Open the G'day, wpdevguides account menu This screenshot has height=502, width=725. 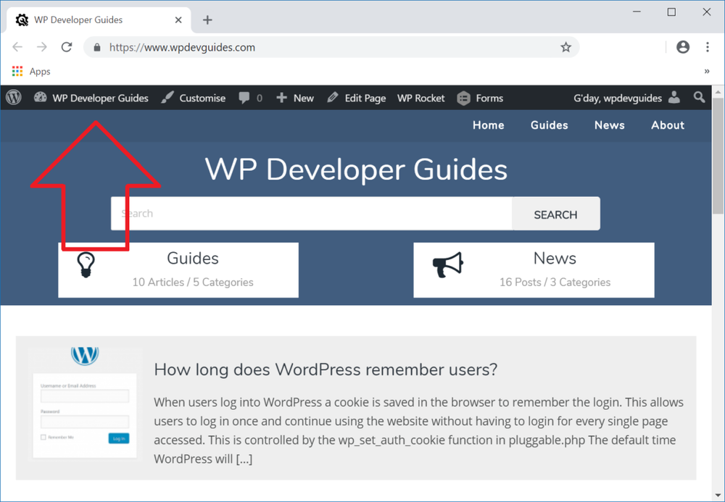[x=626, y=97]
